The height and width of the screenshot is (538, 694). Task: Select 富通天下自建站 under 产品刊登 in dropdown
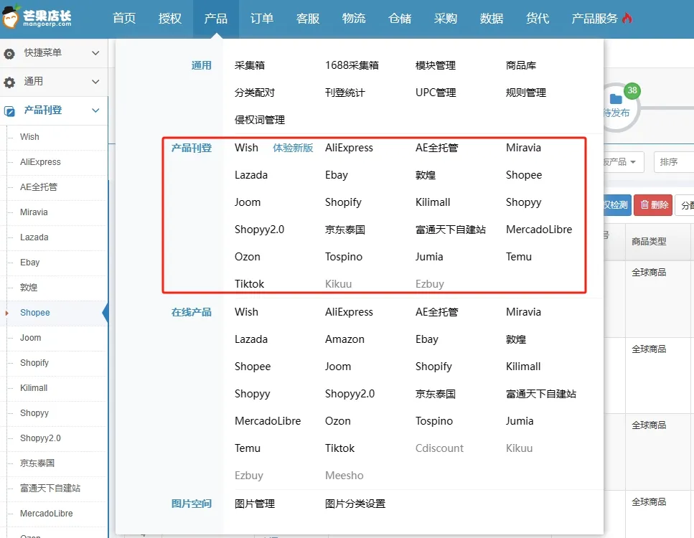[x=451, y=230]
